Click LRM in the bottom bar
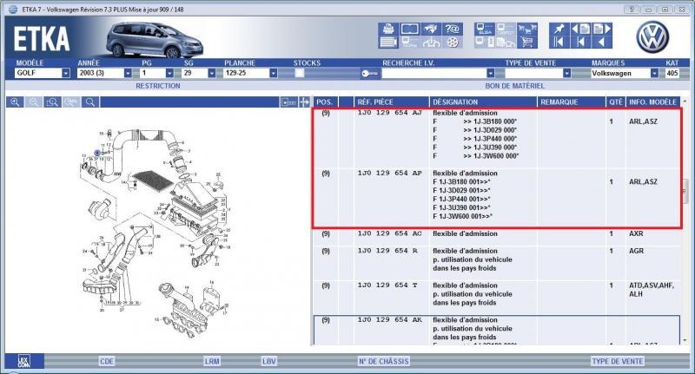The height and width of the screenshot is (374, 695). [x=212, y=361]
